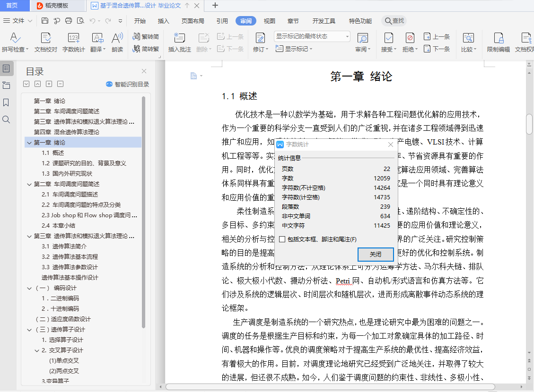534x392 pixels.
Task: Click the document vertical scrollbar thumb
Action: [529, 124]
